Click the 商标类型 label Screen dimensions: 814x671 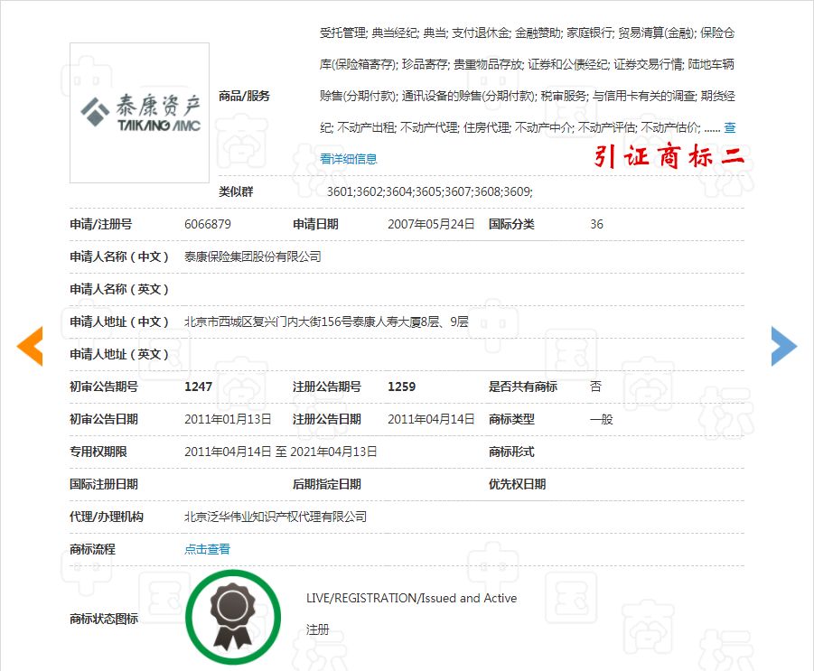click(x=511, y=419)
